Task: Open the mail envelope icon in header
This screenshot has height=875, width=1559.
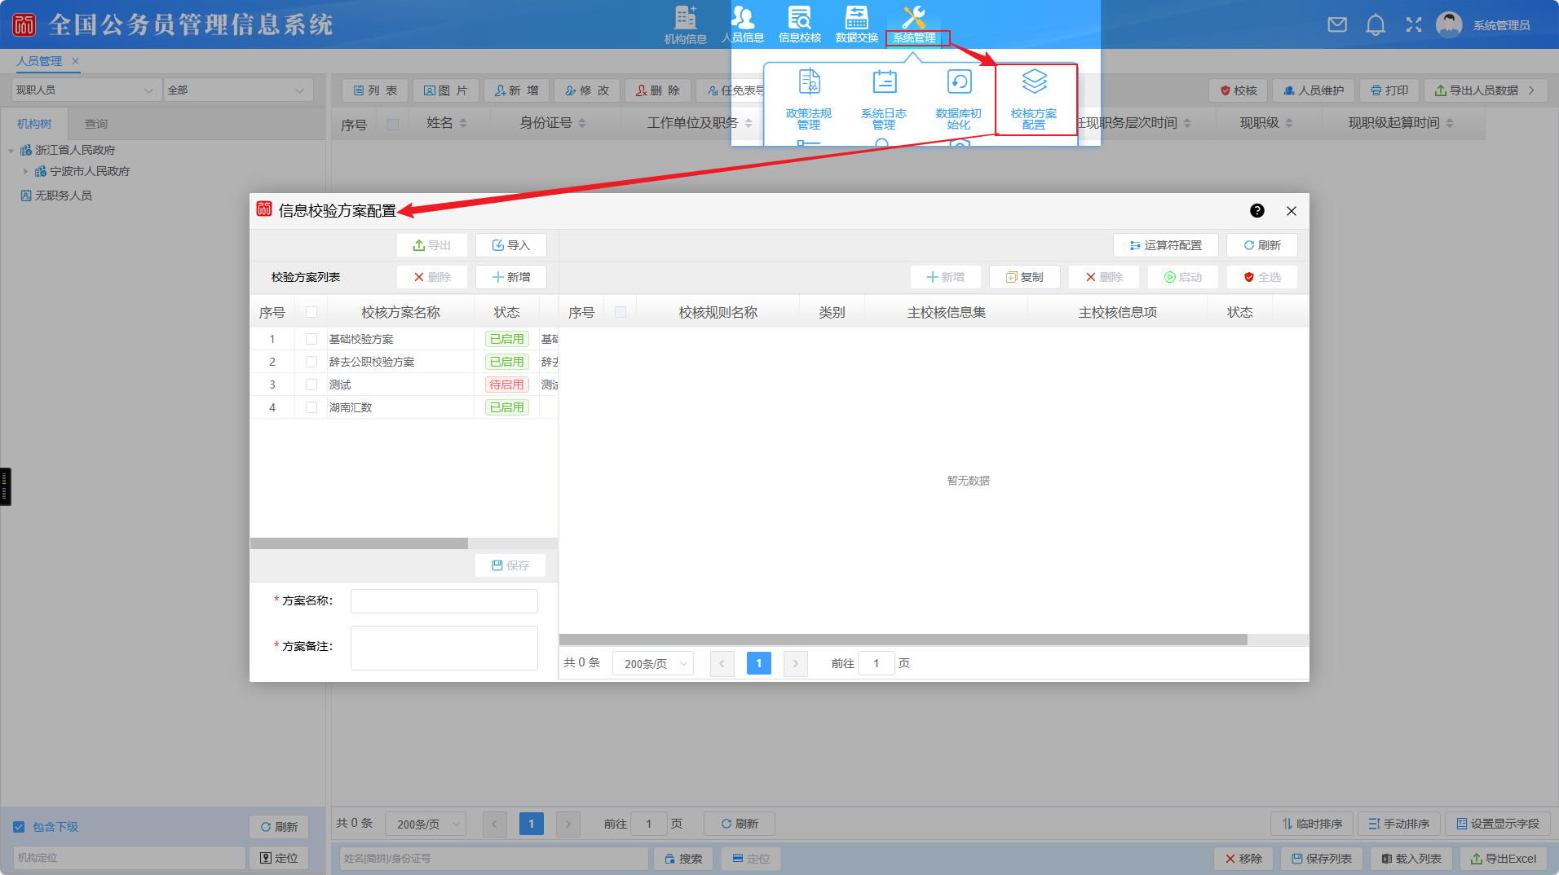Action: (x=1337, y=24)
